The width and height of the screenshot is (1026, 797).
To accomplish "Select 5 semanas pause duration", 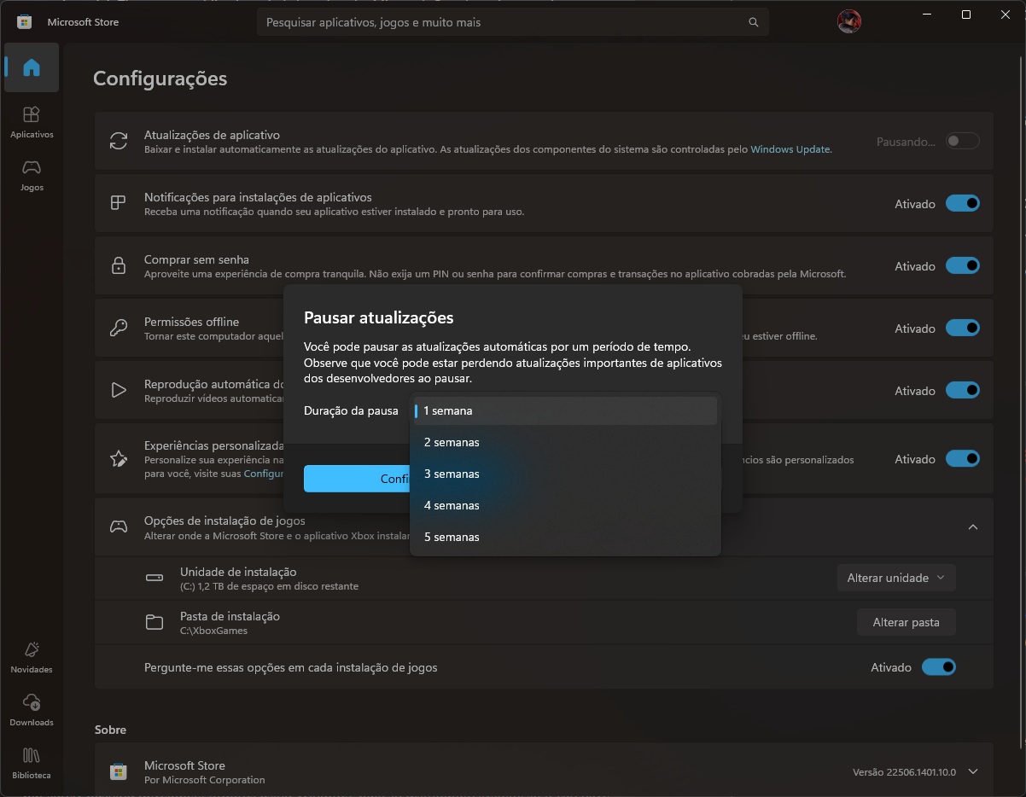I will [565, 537].
